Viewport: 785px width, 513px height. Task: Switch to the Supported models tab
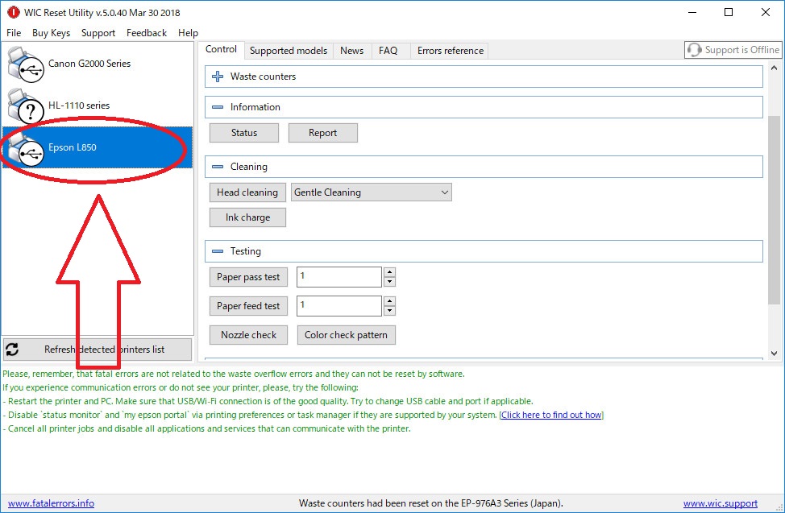289,51
